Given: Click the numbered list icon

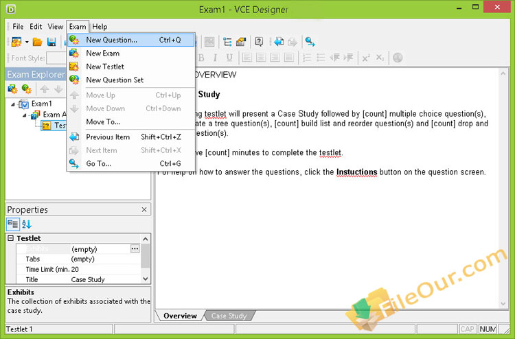Looking at the screenshot, I should tap(307, 58).
